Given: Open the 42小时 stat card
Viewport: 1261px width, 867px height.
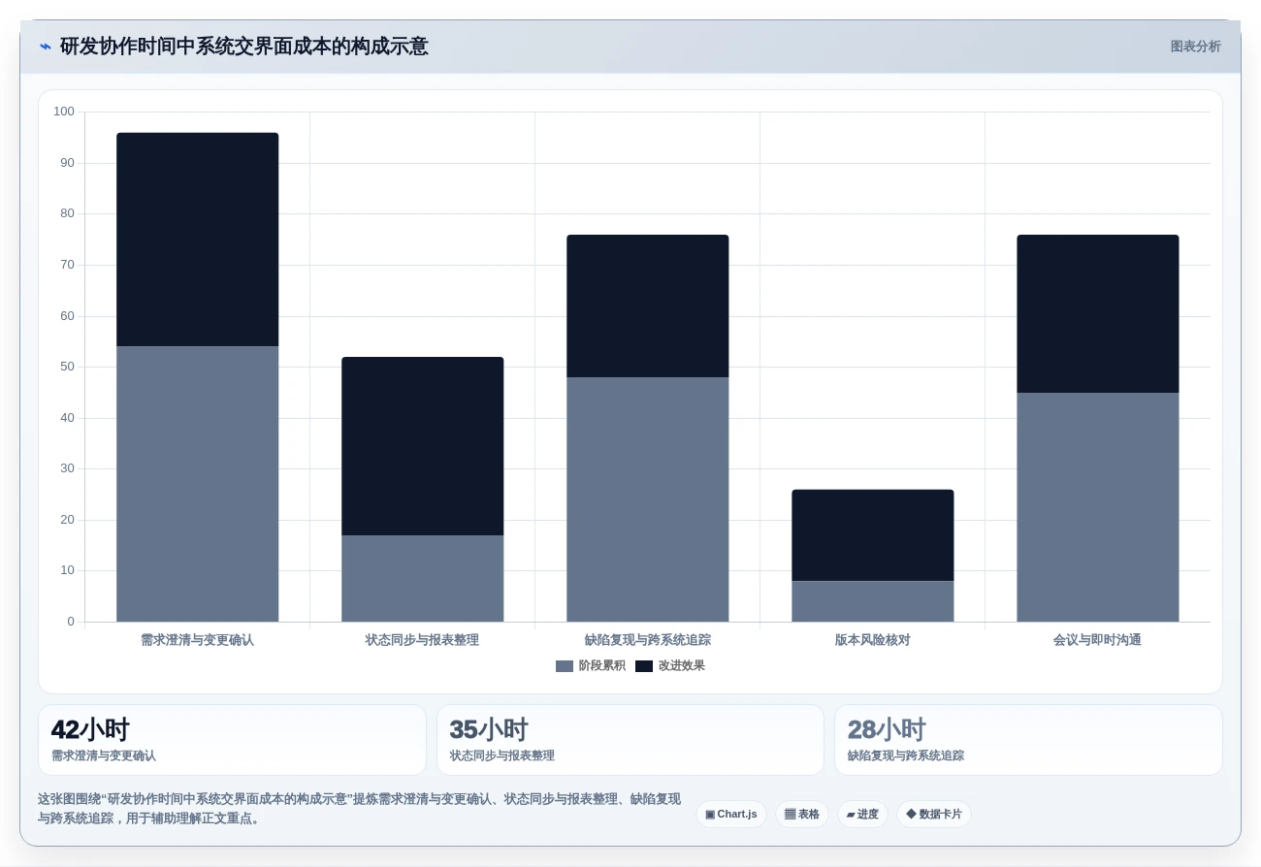Looking at the screenshot, I should [x=232, y=740].
